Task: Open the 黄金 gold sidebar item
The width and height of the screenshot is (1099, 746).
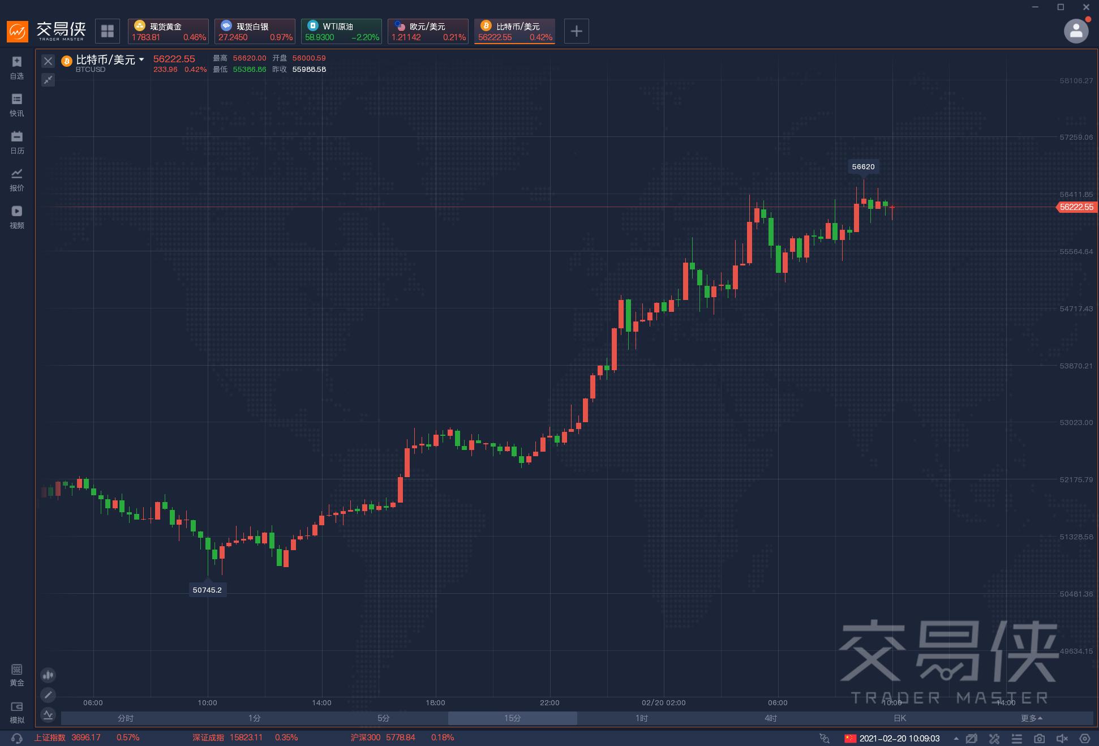Action: click(x=17, y=675)
